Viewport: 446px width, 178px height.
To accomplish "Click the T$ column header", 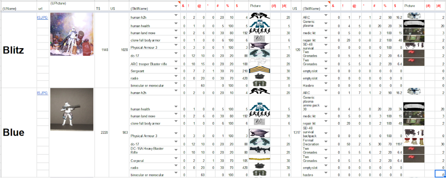I will tap(98, 9).
